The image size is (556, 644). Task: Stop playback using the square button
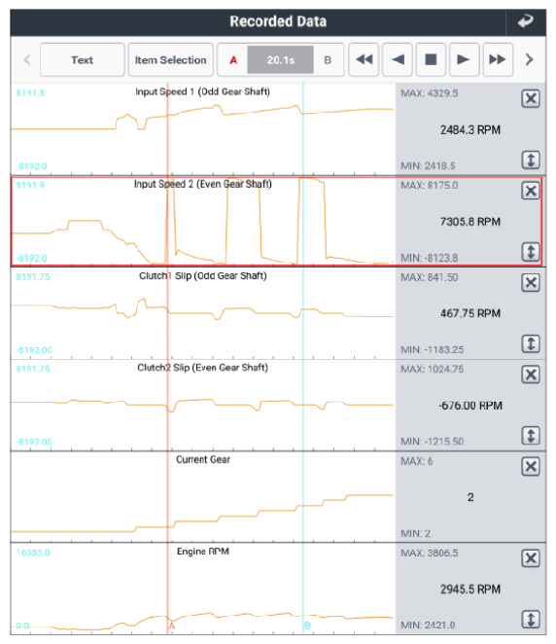(x=431, y=60)
